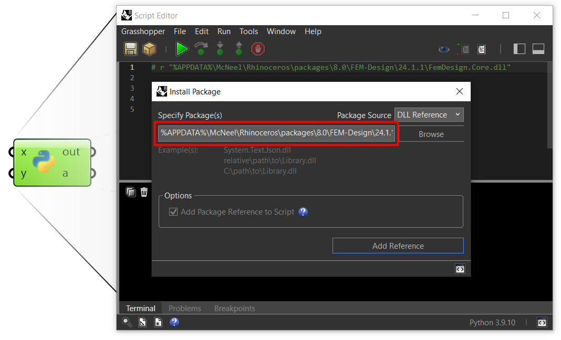Viewport: 561px width, 340px height.
Task: Close the Install Package dialog
Action: click(460, 91)
